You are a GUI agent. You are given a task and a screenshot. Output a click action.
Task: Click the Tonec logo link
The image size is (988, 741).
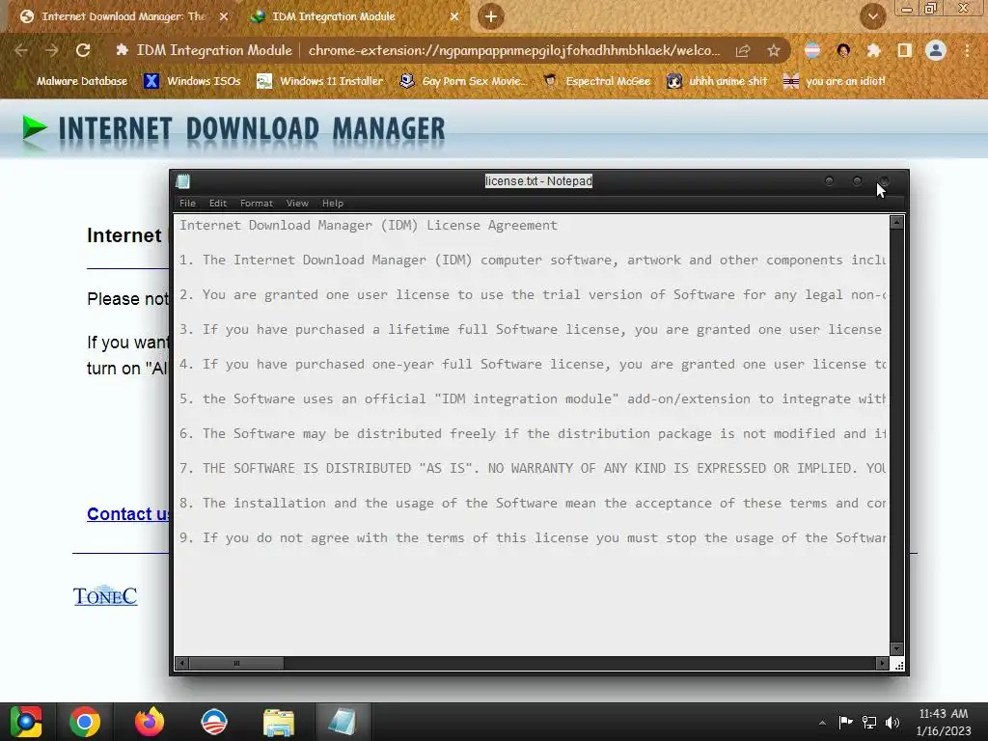[105, 595]
